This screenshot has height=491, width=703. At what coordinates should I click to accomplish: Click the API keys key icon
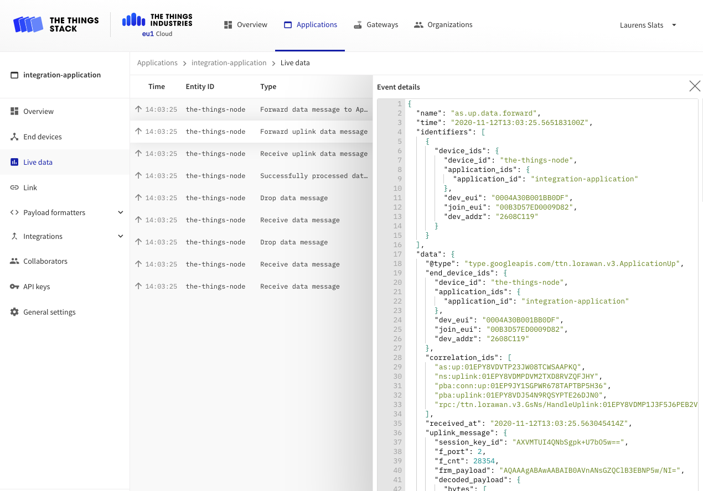(x=14, y=286)
